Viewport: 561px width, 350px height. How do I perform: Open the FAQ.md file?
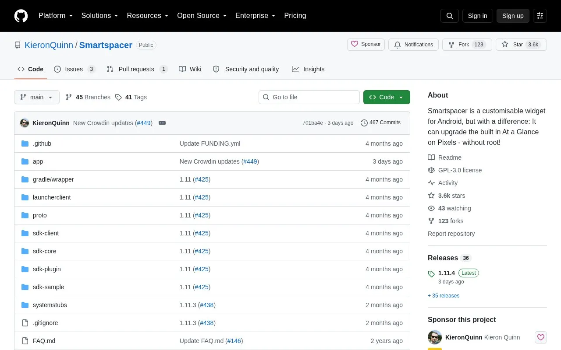click(44, 341)
